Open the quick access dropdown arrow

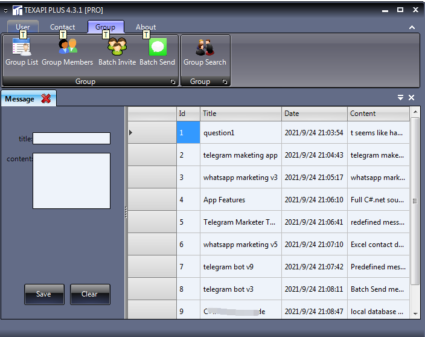coord(5,10)
